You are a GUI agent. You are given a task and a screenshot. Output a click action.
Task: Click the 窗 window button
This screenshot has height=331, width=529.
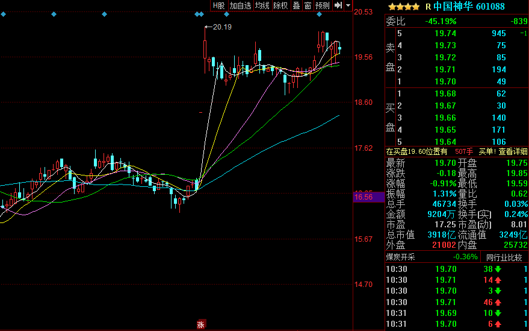(x=308, y=5)
